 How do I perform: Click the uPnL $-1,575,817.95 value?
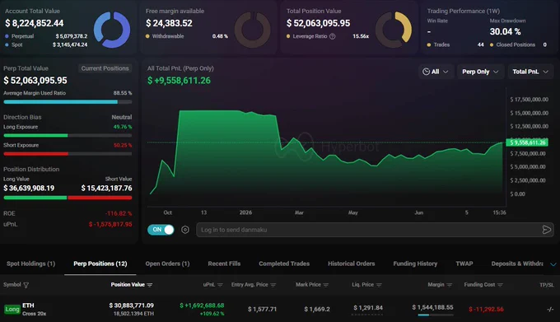(110, 224)
